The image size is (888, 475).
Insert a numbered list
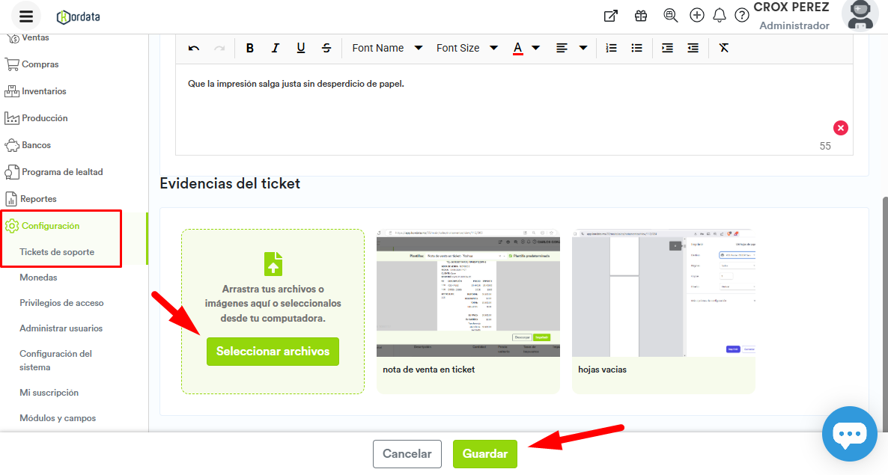[x=611, y=48]
